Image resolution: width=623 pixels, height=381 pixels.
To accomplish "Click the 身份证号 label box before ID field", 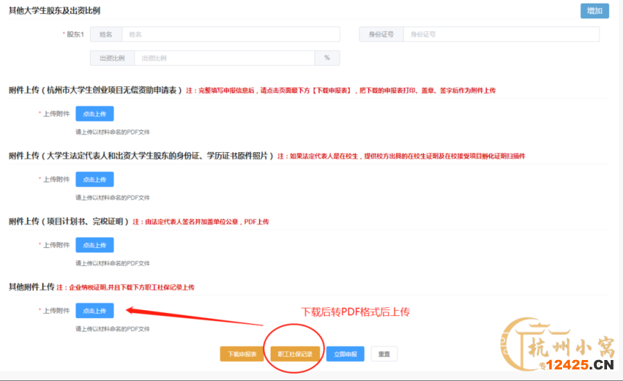I will click(x=381, y=34).
